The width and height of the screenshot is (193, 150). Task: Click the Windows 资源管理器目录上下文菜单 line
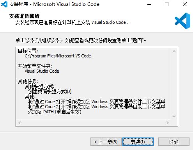97,107
